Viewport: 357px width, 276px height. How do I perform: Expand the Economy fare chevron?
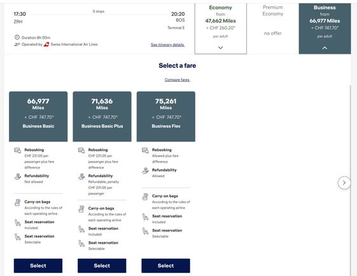(220, 48)
